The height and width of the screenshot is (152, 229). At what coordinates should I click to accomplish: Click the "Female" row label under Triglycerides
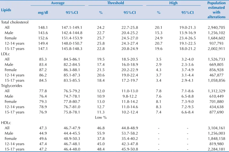[x=11, y=102]
